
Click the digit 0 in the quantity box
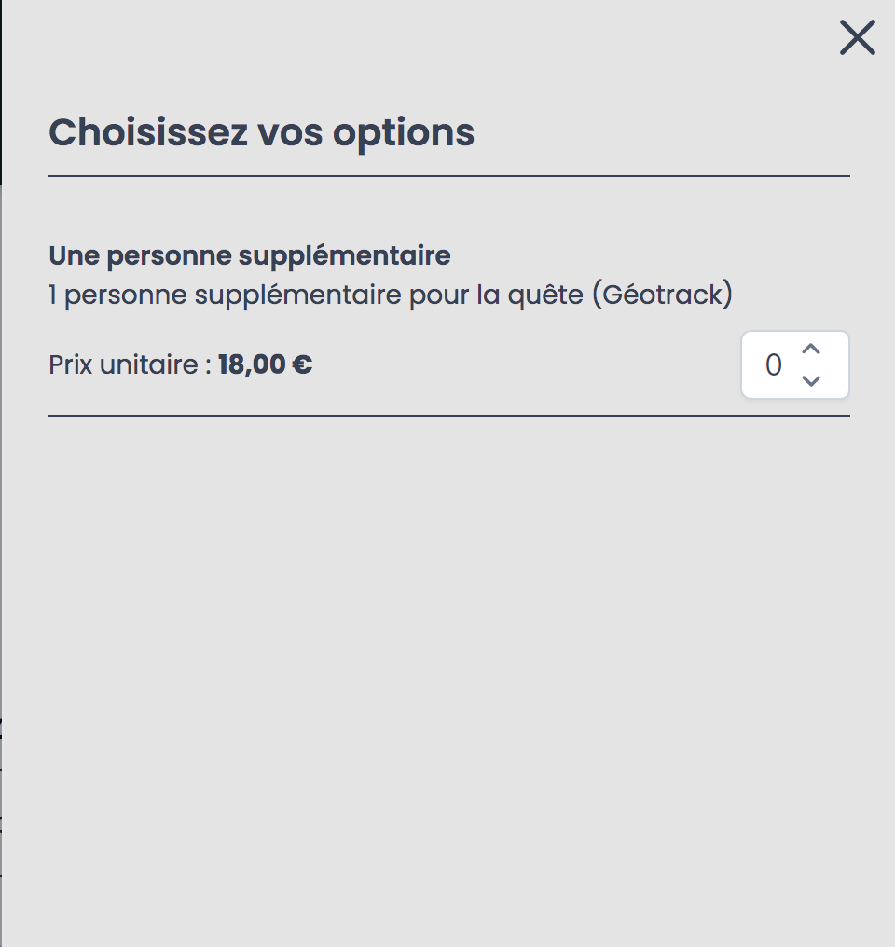774,364
